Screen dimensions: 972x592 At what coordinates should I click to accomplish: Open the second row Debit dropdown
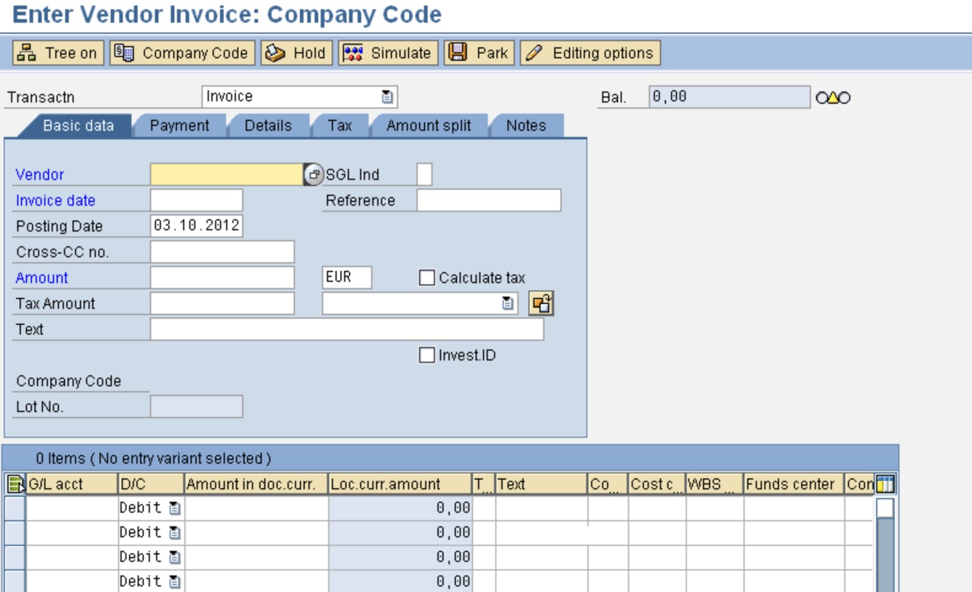(174, 532)
